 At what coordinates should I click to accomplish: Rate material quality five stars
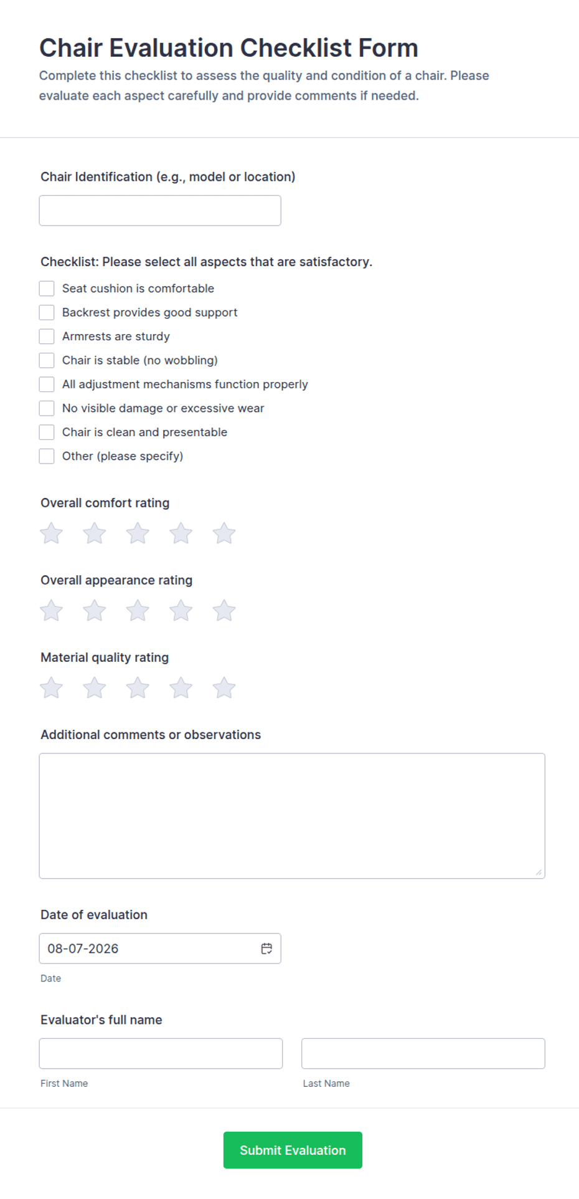[x=224, y=687]
